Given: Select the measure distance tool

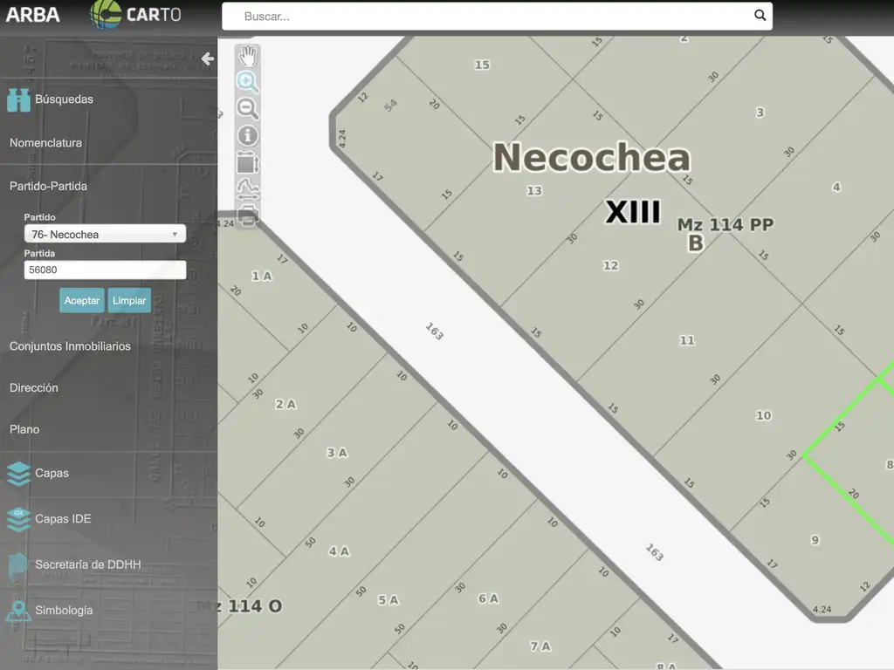Looking at the screenshot, I should [x=248, y=190].
